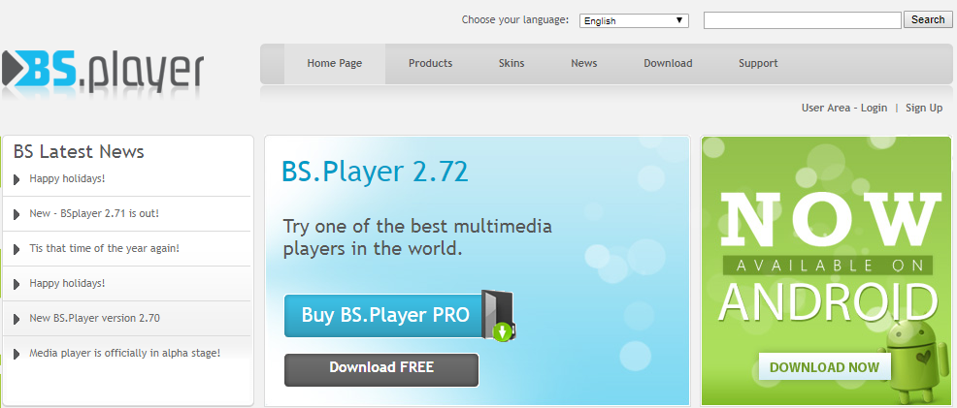Click Try one of the best multimedia players text

pyautogui.click(x=417, y=237)
